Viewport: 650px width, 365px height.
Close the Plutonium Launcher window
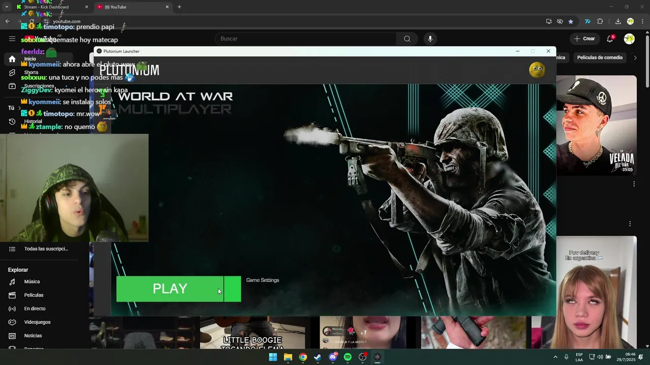548,51
